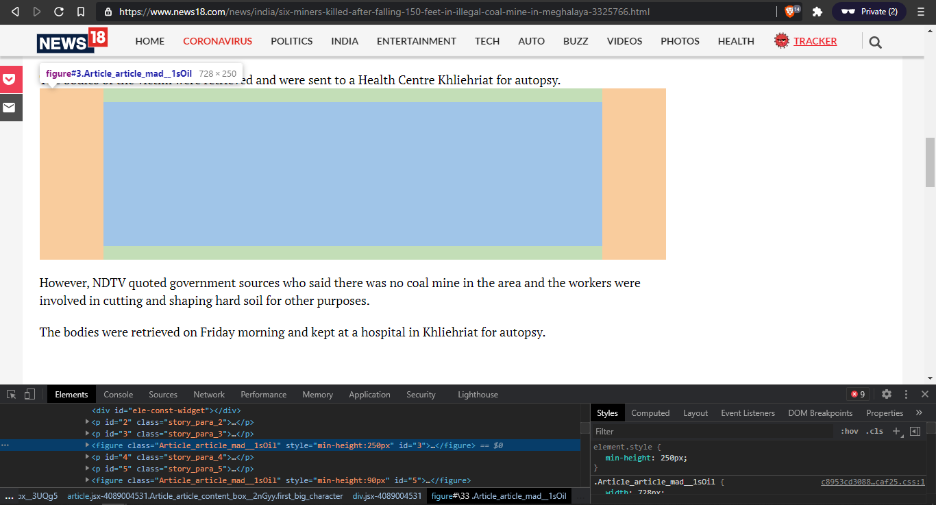The height and width of the screenshot is (505, 936).
Task: Click the News18 logo
Action: pyautogui.click(x=73, y=40)
